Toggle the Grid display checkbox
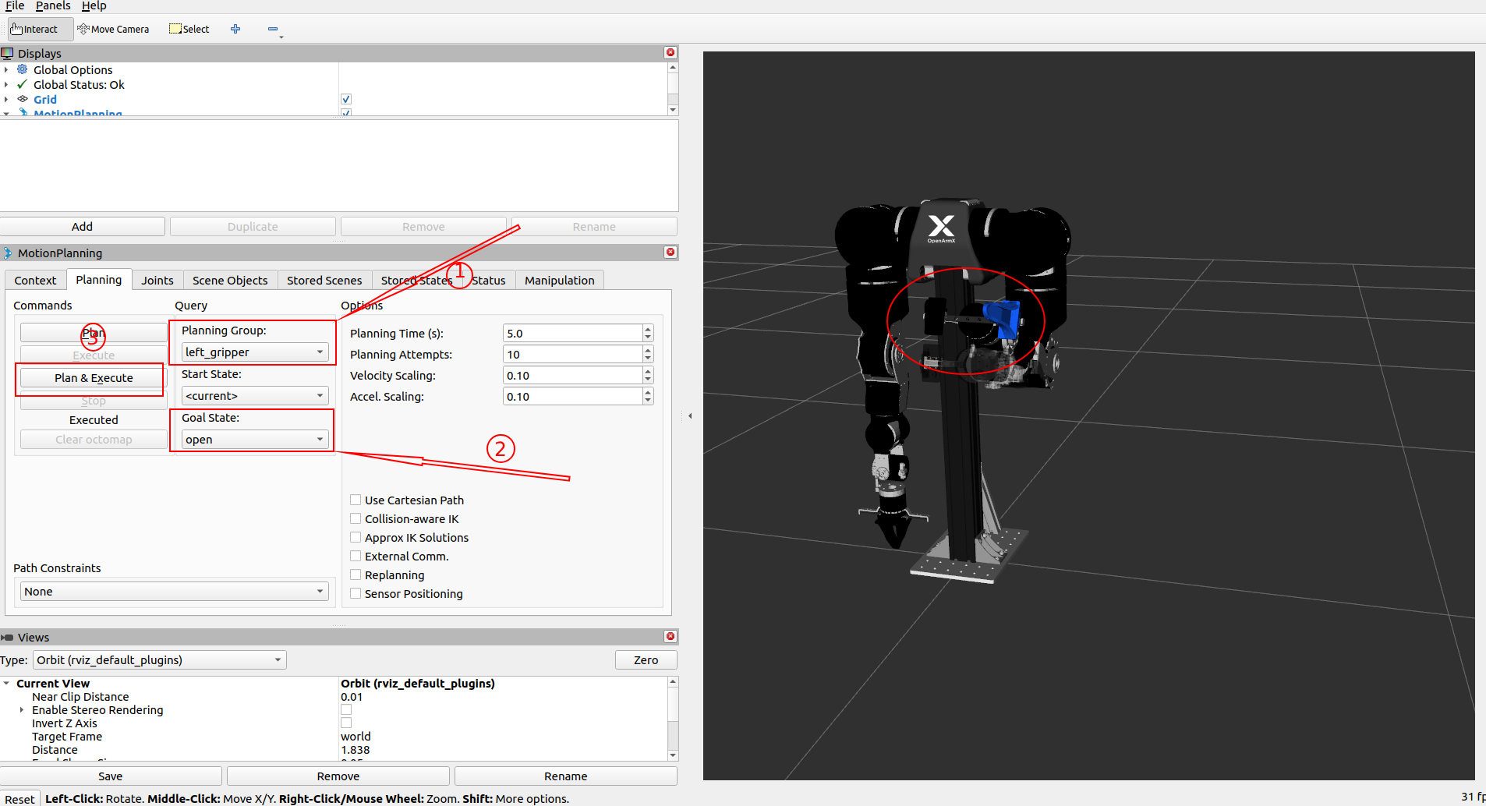1486x806 pixels. 346,99
